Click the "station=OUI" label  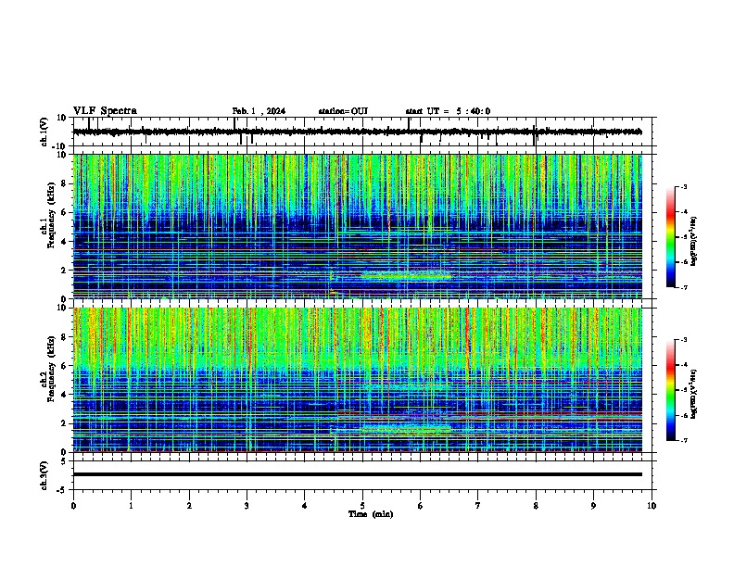pos(343,111)
